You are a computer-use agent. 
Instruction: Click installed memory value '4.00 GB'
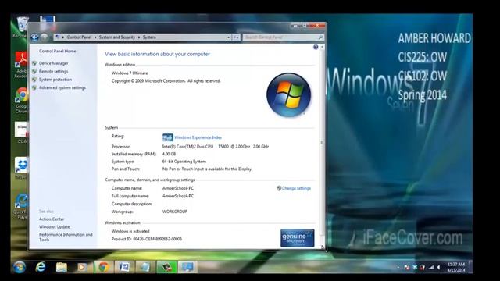pos(169,155)
